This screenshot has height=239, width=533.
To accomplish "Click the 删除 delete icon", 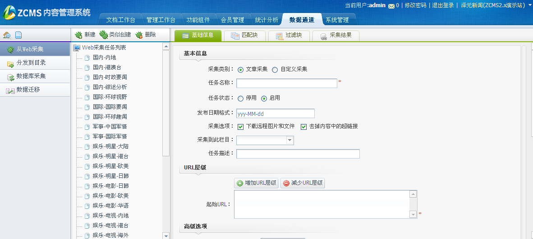I will tap(139, 35).
